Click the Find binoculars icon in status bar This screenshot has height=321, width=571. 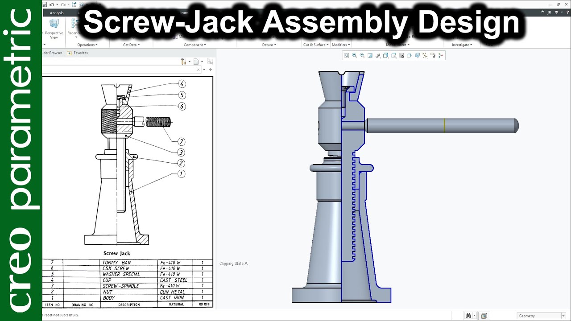[x=468, y=316]
